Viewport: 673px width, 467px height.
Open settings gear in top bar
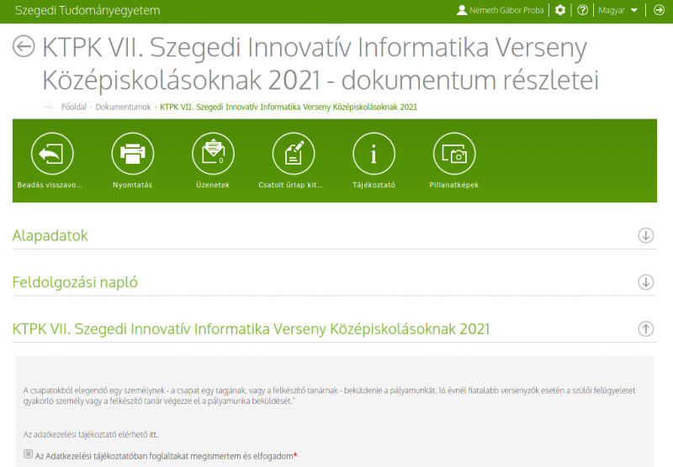pyautogui.click(x=560, y=10)
